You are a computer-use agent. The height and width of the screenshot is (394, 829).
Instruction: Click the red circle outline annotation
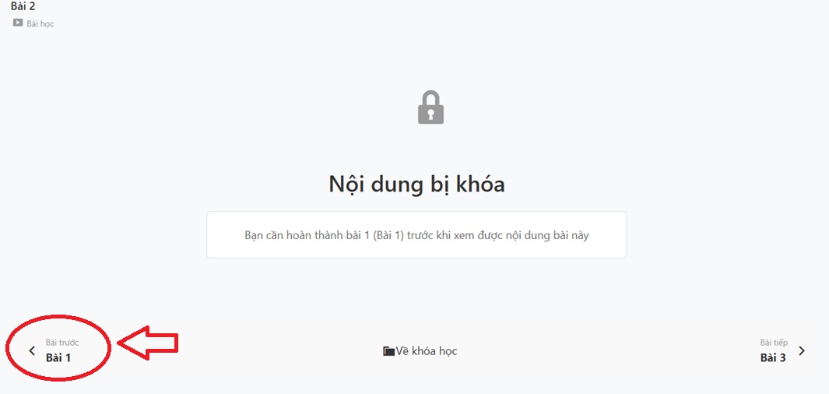click(x=58, y=347)
